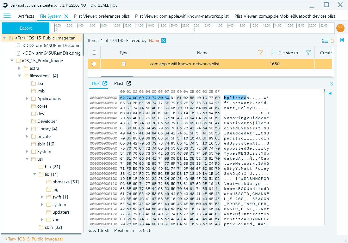Collapse the iOS_15_Public_Image folder

click(12, 61)
